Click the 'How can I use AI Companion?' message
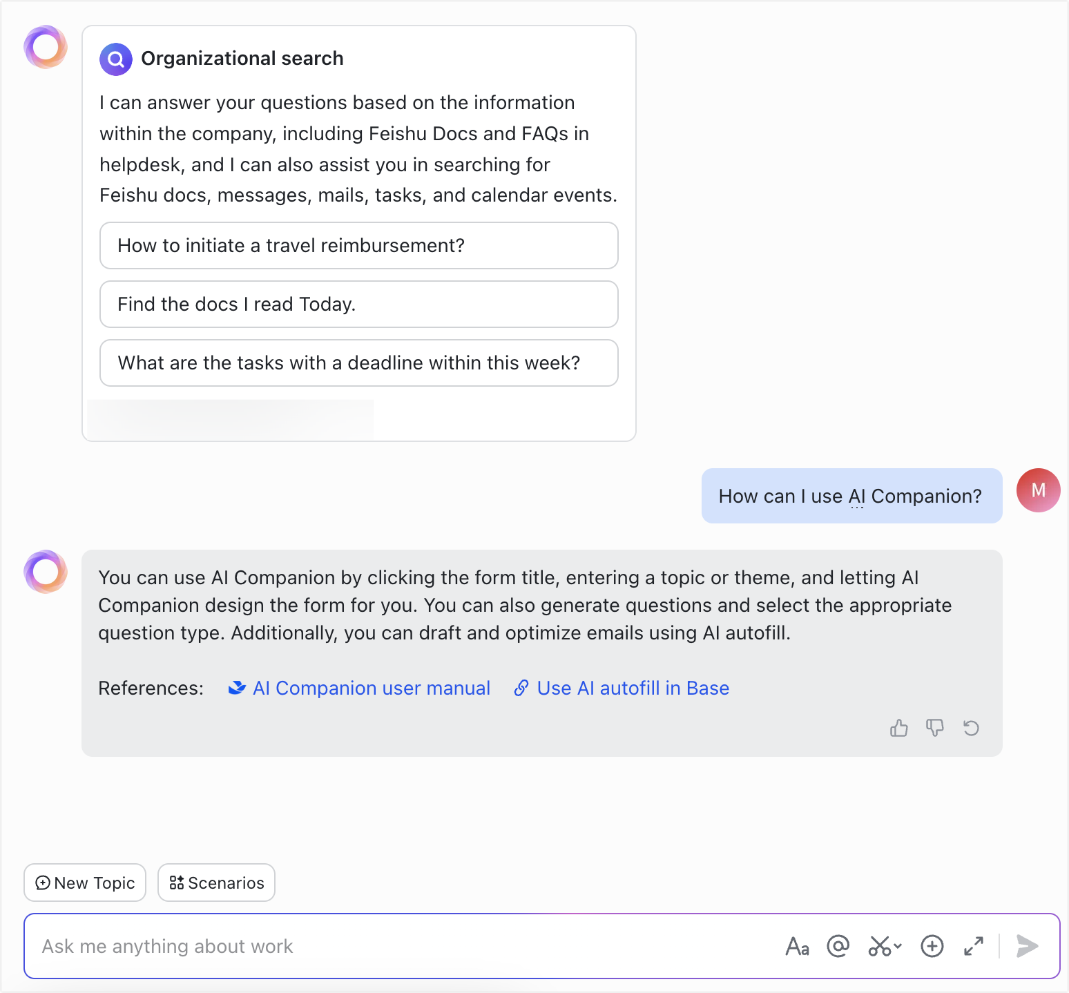 (x=851, y=496)
